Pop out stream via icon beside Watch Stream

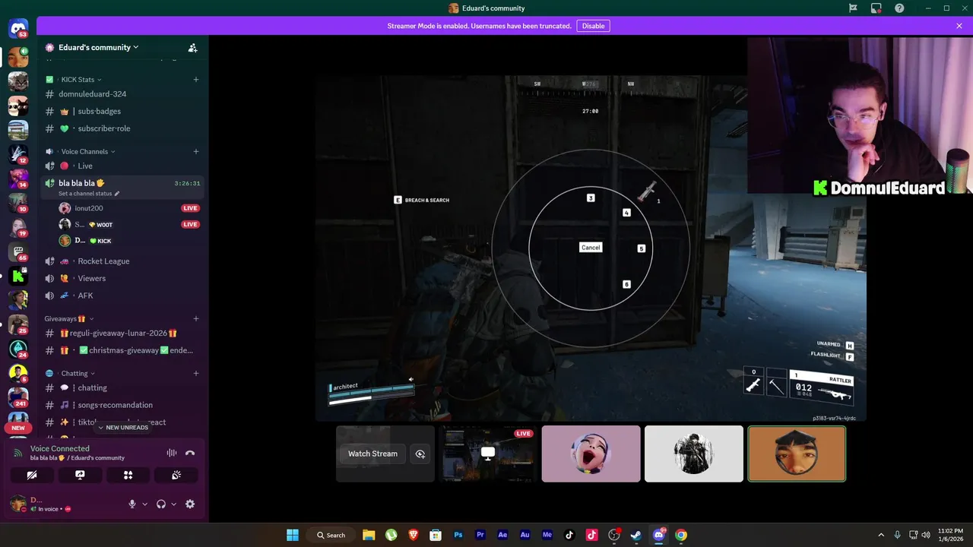420,454
